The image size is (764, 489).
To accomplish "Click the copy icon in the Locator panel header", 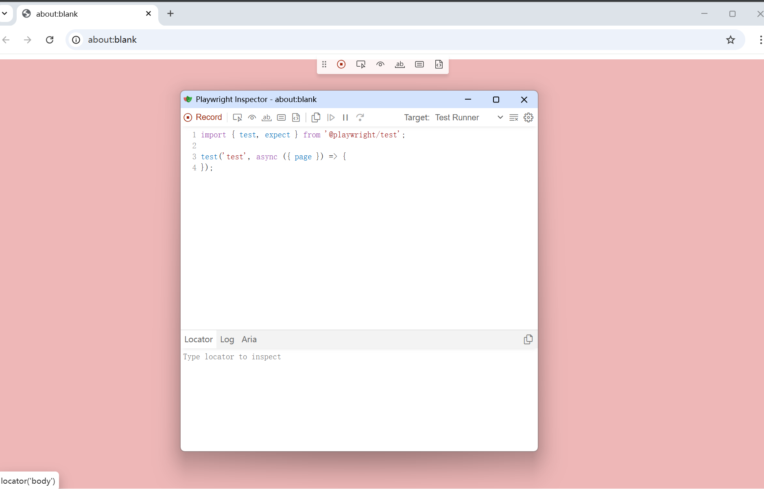I will [x=528, y=339].
